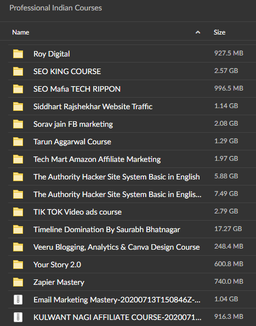Click the 996.5 MB size value
The width and height of the screenshot is (256, 326).
tap(229, 88)
